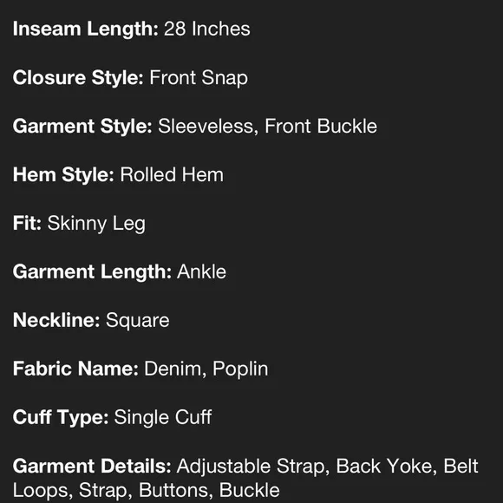This screenshot has height=503, width=503.
Task: Select the 28 Inches value
Action: click(207, 29)
